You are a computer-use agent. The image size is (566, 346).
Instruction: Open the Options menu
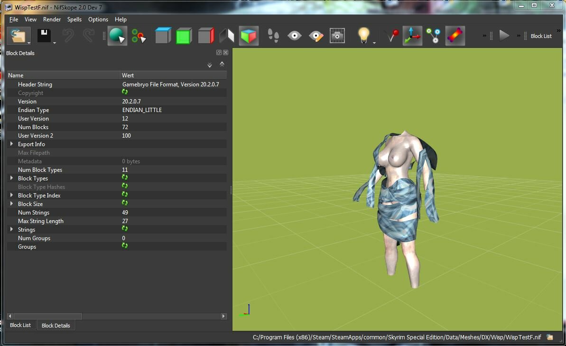98,19
